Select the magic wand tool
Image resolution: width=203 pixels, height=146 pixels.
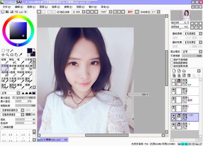tap(12, 50)
